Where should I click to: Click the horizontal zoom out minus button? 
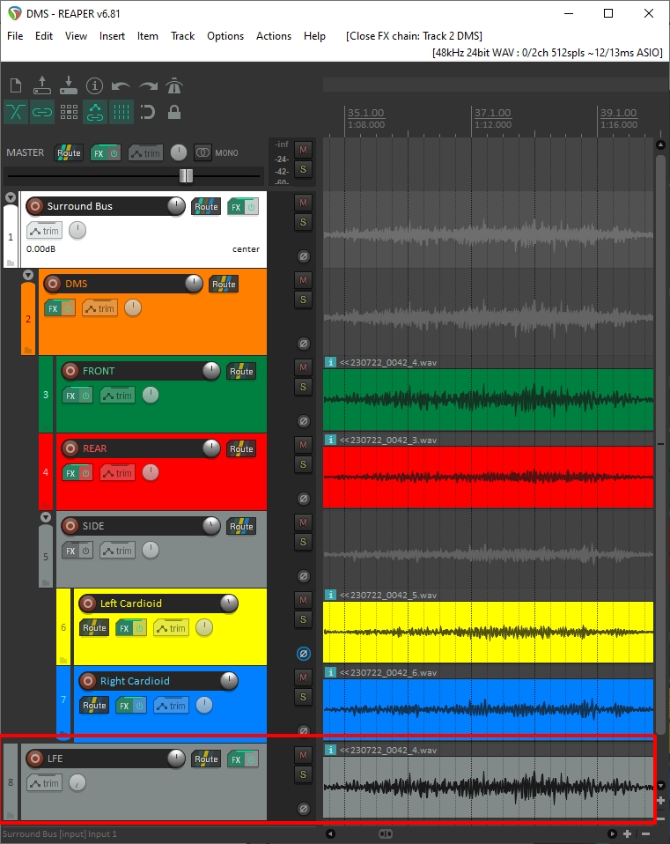point(646,833)
